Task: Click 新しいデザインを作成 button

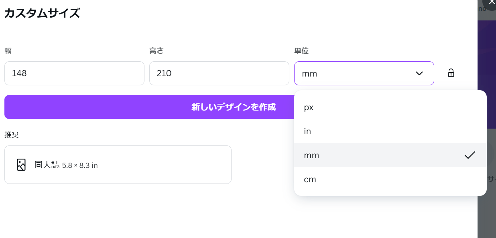Action: click(233, 107)
